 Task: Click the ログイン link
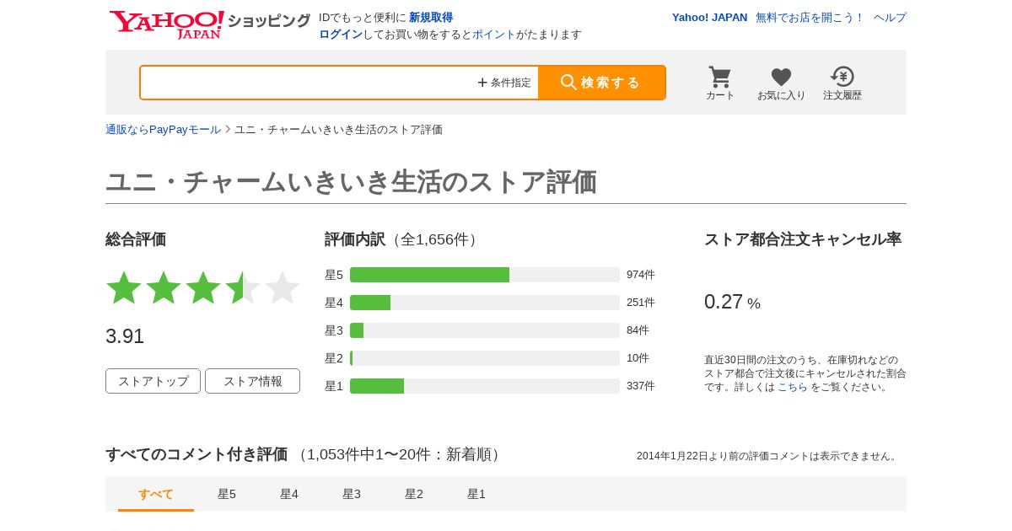(341, 35)
